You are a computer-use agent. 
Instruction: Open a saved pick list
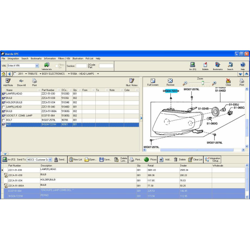pyautogui.click(x=90, y=159)
